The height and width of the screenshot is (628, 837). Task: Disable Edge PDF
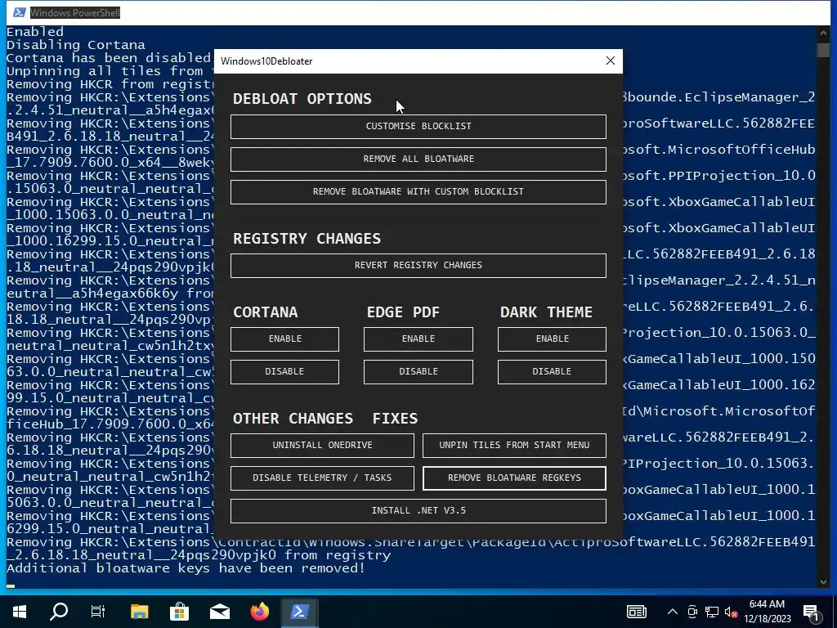pos(418,372)
